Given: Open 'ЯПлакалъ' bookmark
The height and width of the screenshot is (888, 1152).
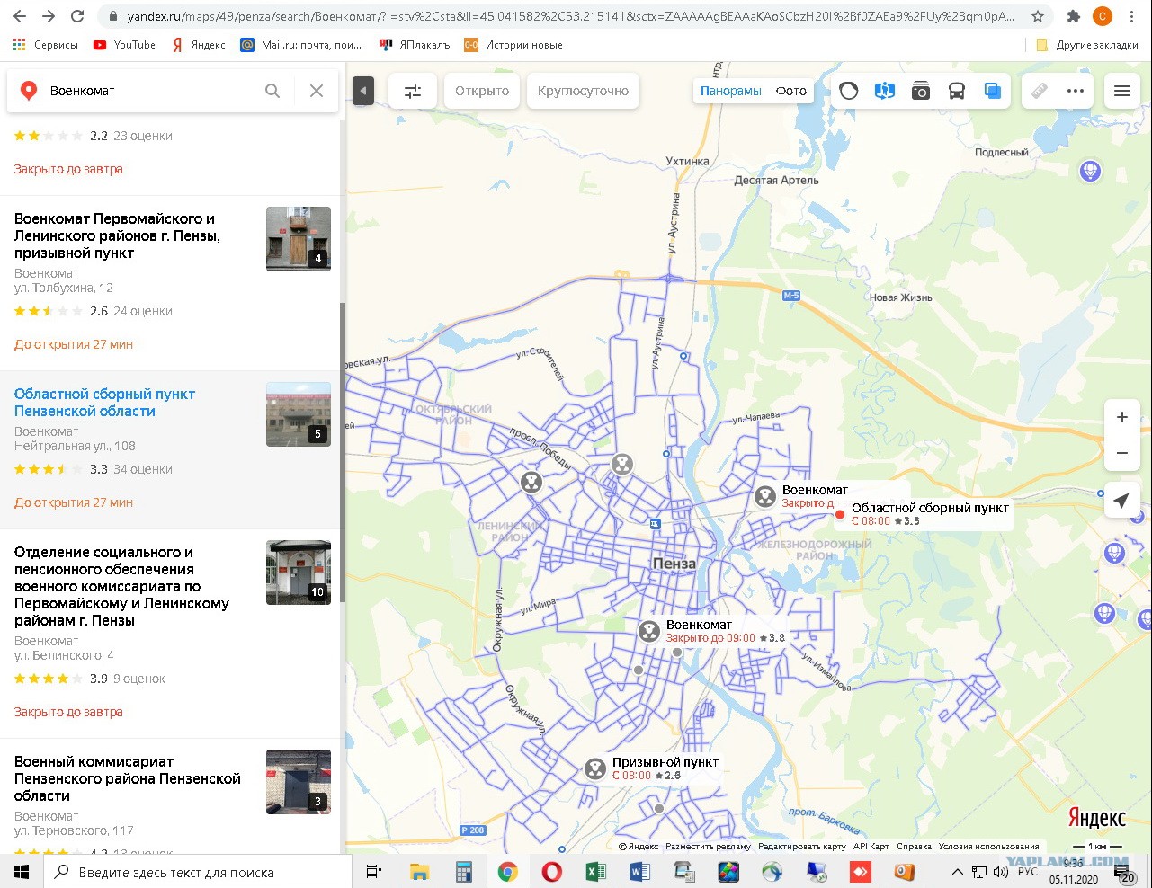Looking at the screenshot, I should pos(415,45).
